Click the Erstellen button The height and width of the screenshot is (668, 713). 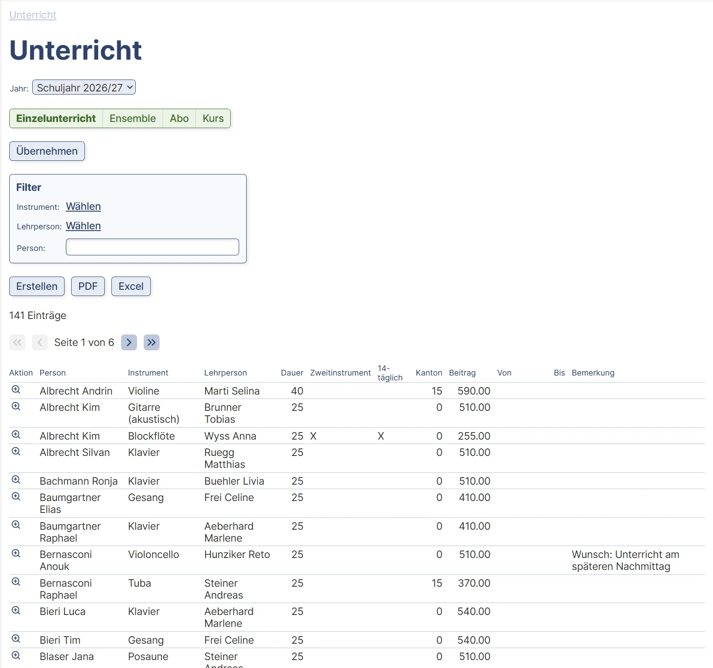[37, 286]
